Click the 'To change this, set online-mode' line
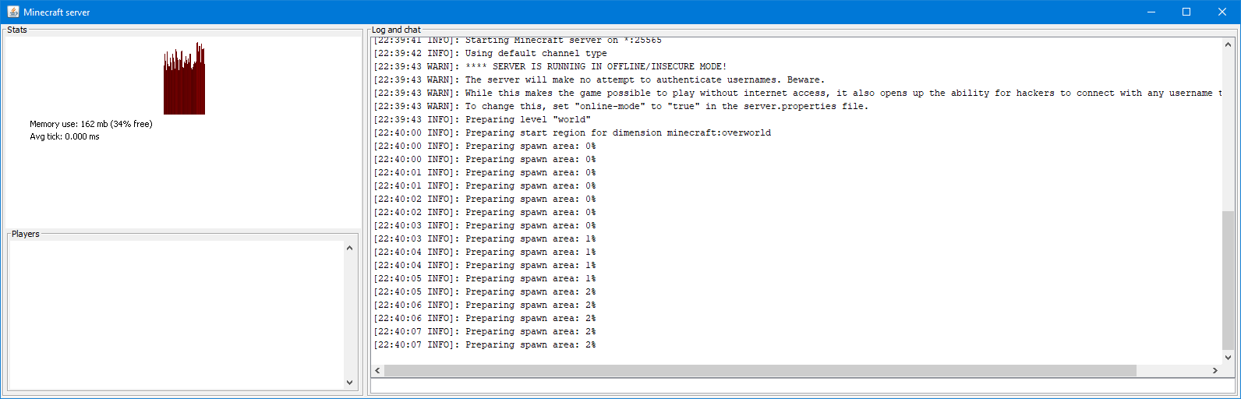 (620, 106)
